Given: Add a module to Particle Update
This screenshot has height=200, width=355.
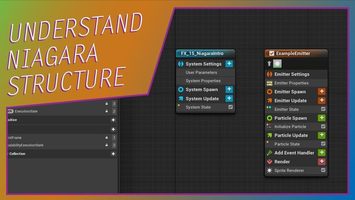Looking at the screenshot, I should click(322, 135).
